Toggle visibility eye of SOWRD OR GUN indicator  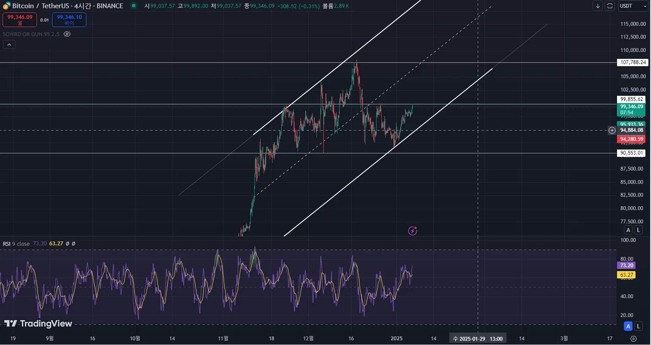pyautogui.click(x=67, y=34)
